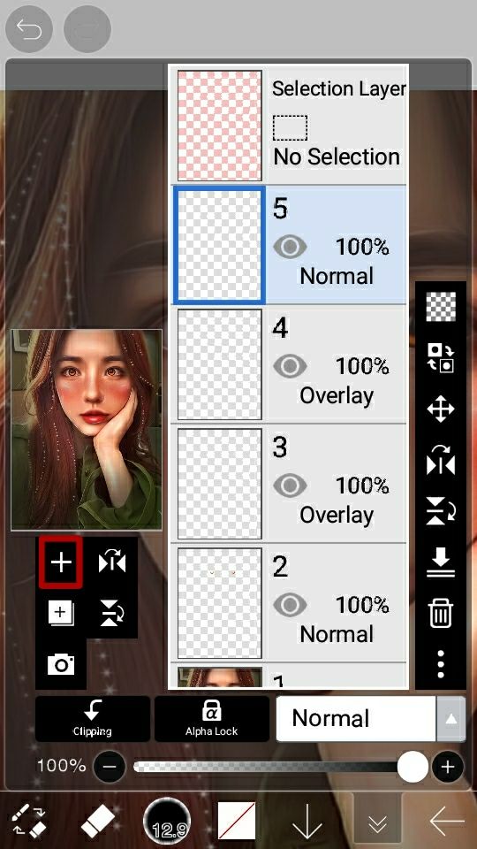The height and width of the screenshot is (849, 477).
Task: Select layer 3 Overlay row
Action: (x=289, y=484)
